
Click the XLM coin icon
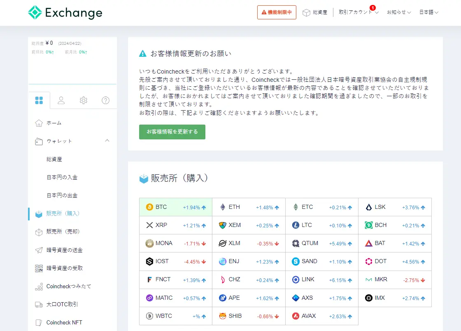coord(223,243)
